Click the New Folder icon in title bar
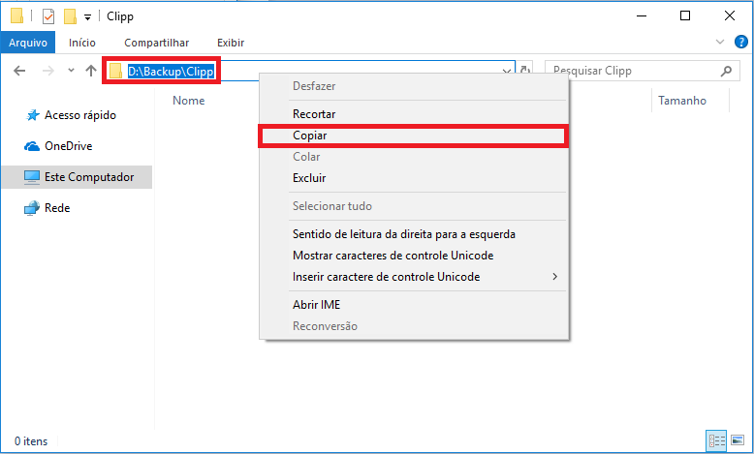 tap(69, 16)
